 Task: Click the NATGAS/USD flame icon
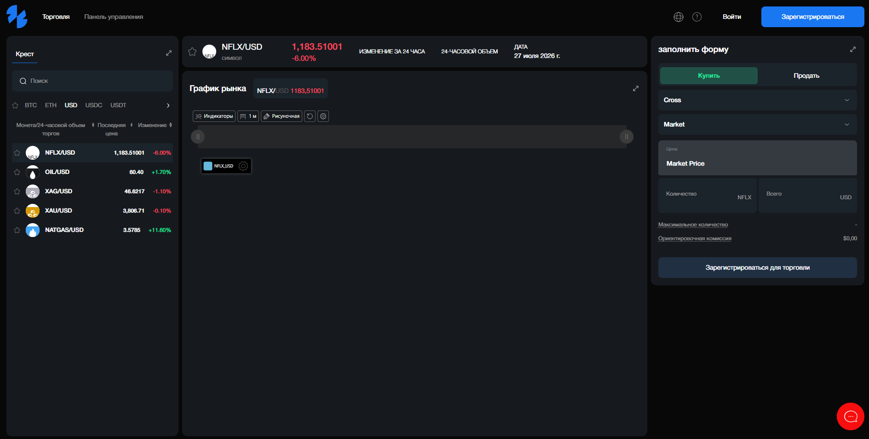click(x=33, y=230)
